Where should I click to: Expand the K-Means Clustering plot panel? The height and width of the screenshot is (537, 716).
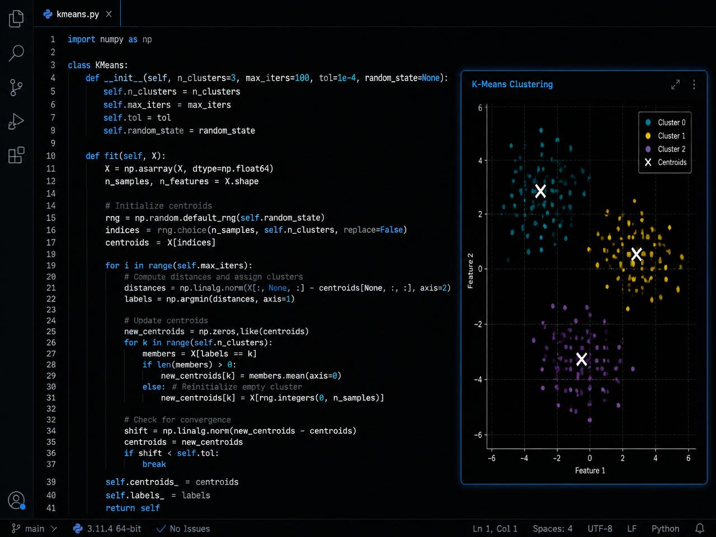point(675,84)
